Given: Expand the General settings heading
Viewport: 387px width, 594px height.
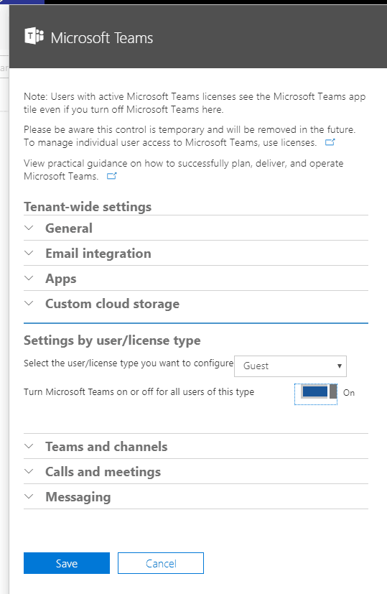Looking at the screenshot, I should coord(69,228).
